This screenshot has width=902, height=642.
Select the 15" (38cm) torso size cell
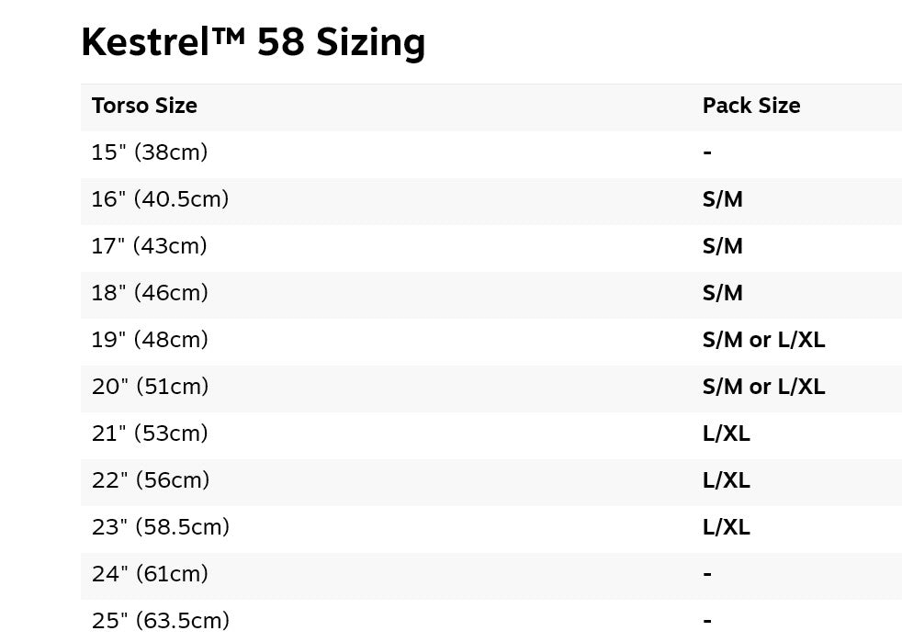click(150, 152)
